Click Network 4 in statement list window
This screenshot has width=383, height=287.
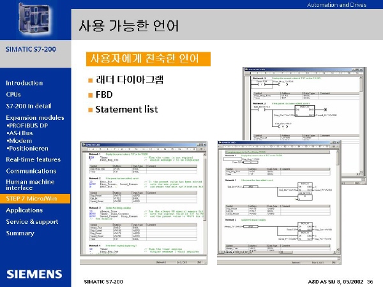(x=94, y=246)
